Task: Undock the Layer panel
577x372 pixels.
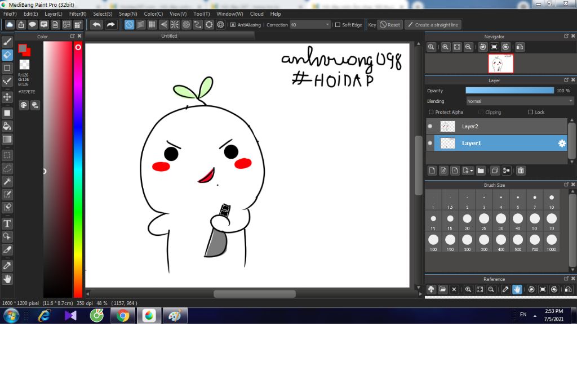Action: 566,80
